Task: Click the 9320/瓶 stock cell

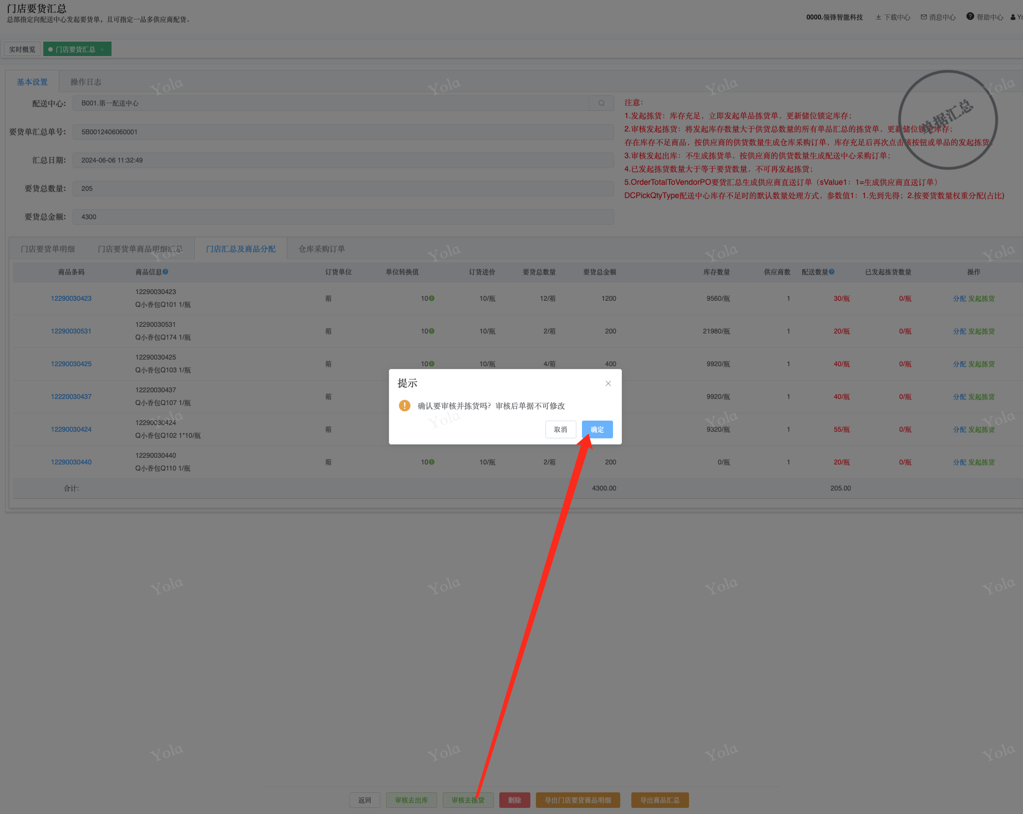Action: (718, 429)
